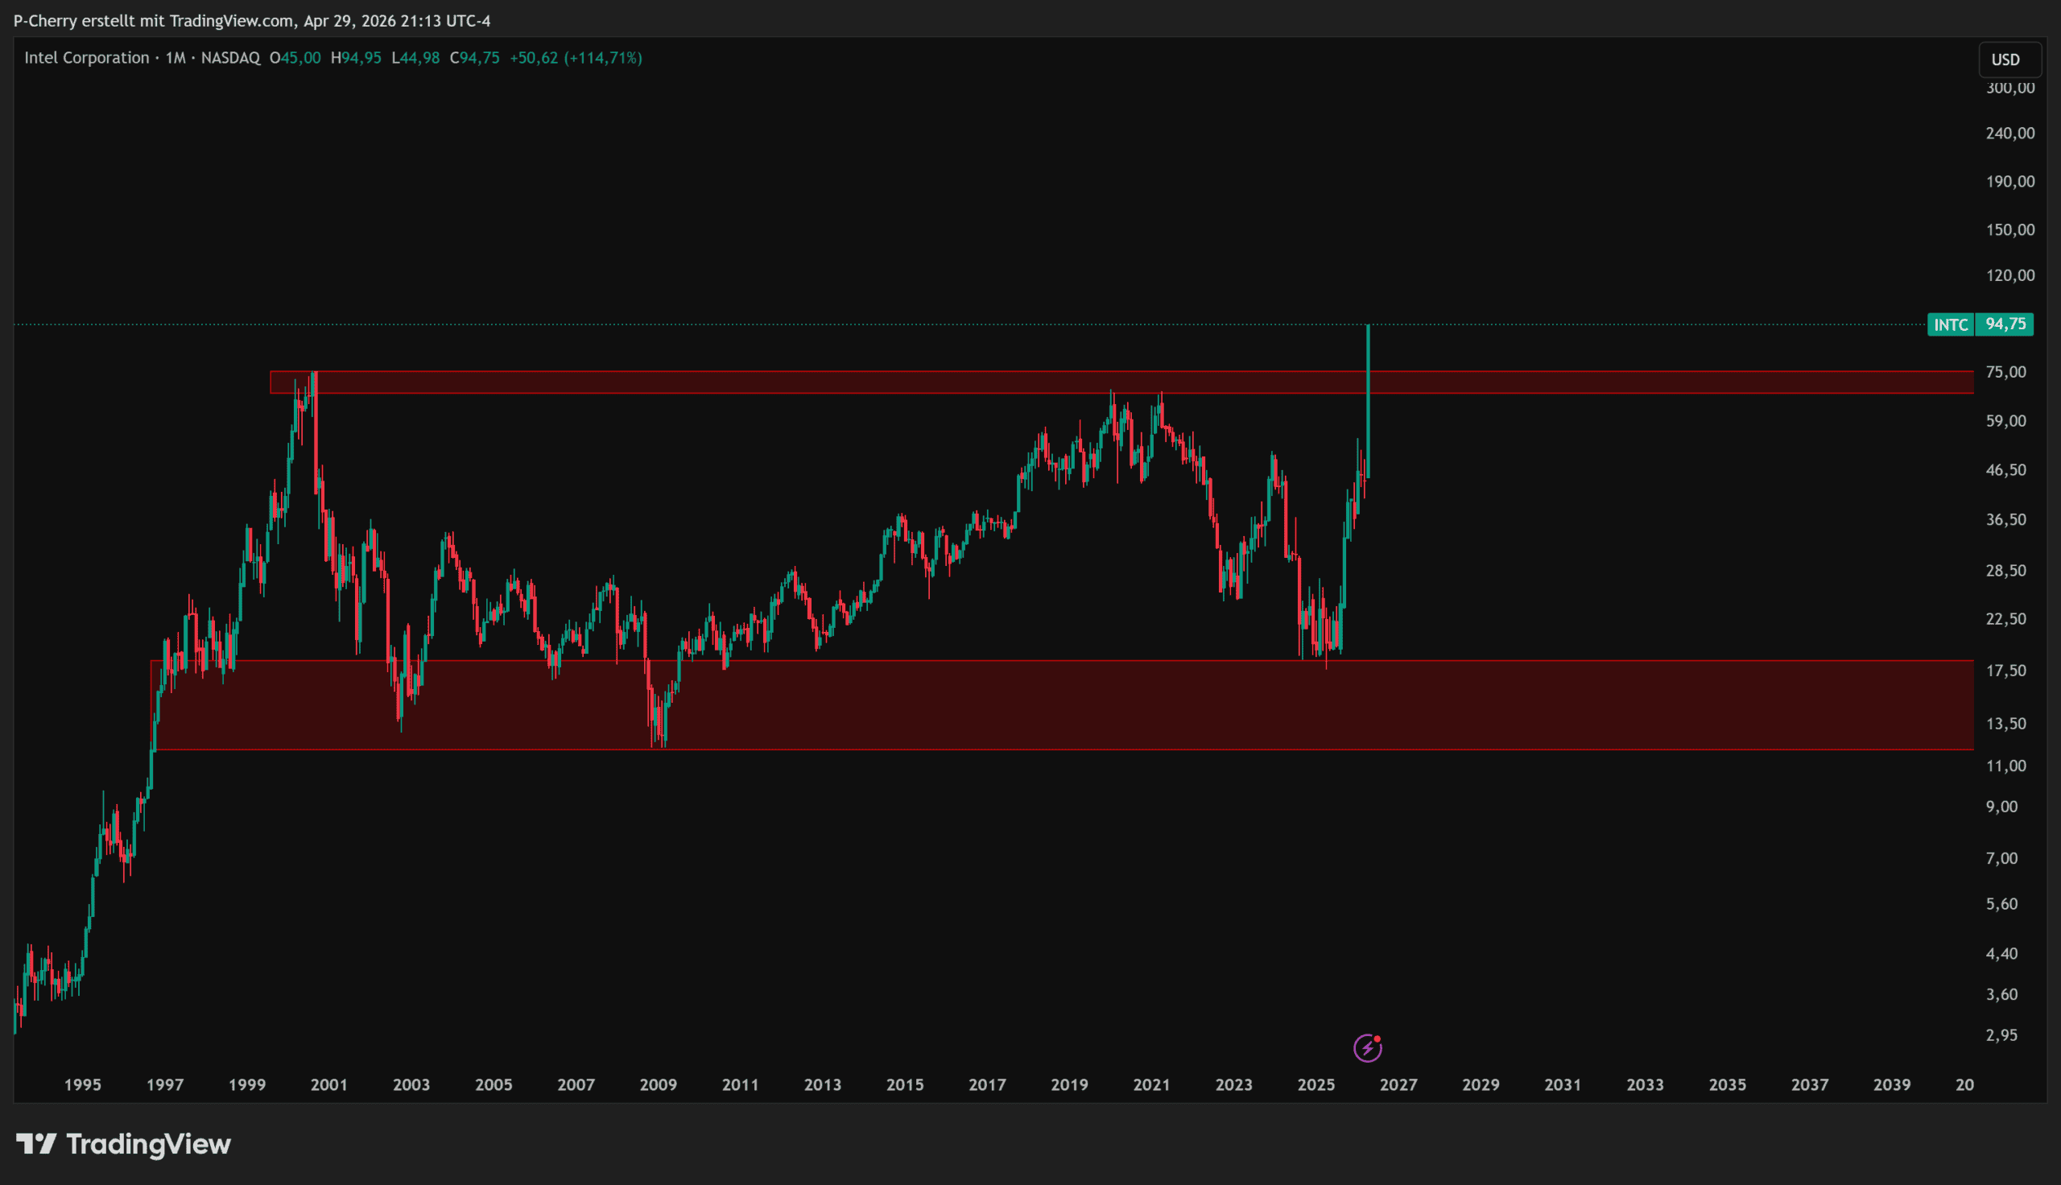Screen dimensions: 2061x1185
Task: Click the purple lightning event icon
Action: coord(1367,1047)
